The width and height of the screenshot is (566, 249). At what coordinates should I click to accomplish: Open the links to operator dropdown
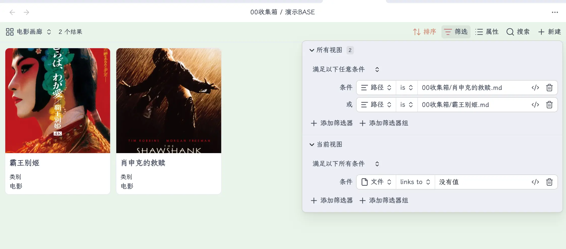pos(415,182)
